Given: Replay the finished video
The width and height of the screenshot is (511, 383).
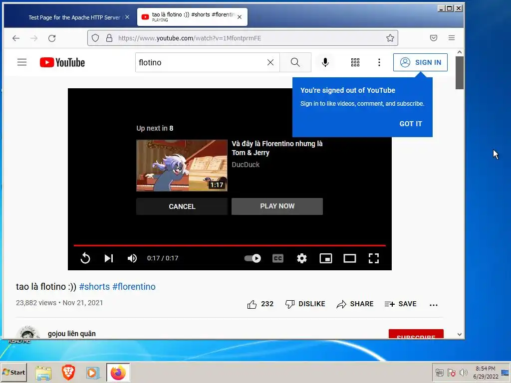Looking at the screenshot, I should [x=85, y=258].
